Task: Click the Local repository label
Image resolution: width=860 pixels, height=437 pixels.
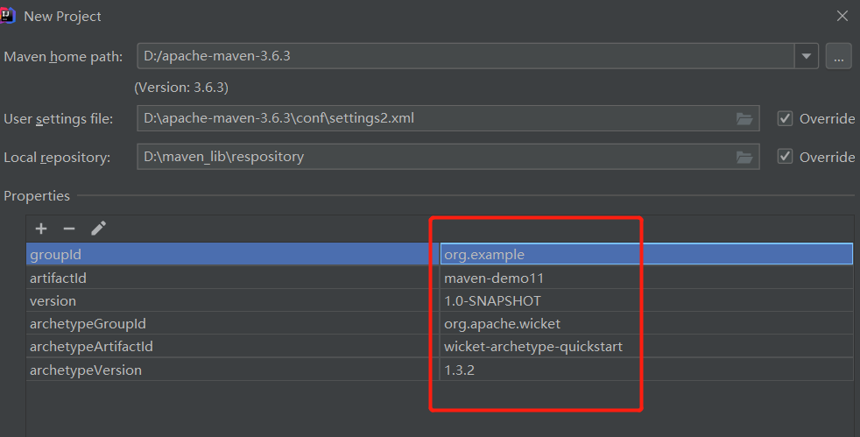Action: coord(57,158)
